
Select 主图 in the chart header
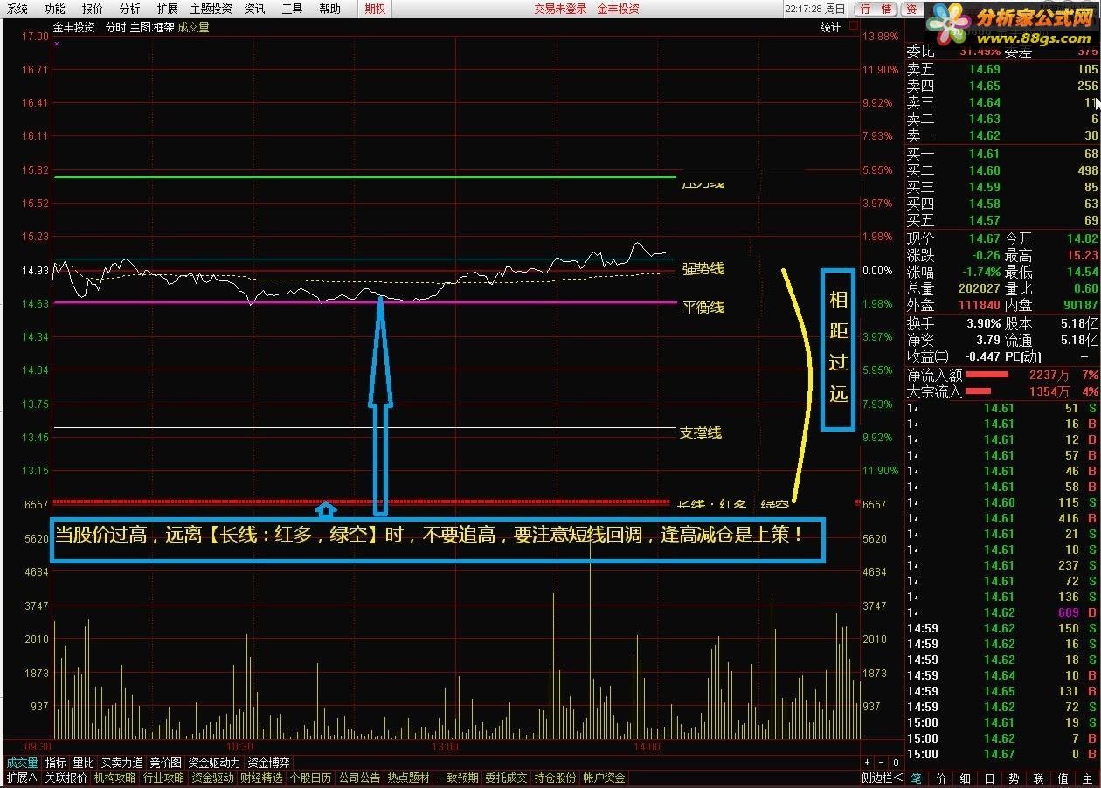click(x=140, y=27)
